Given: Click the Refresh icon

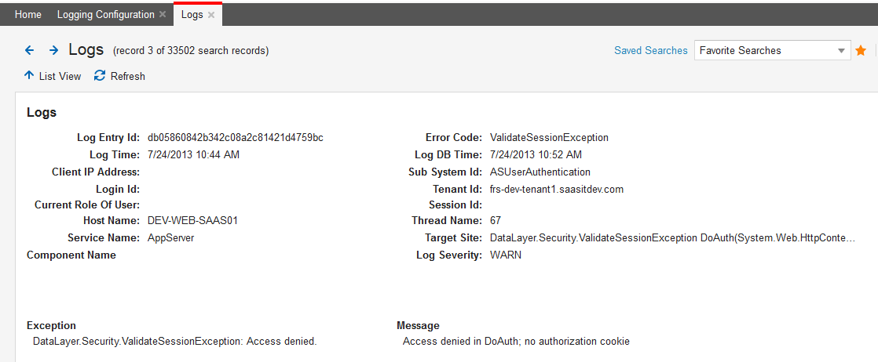Looking at the screenshot, I should (x=100, y=76).
